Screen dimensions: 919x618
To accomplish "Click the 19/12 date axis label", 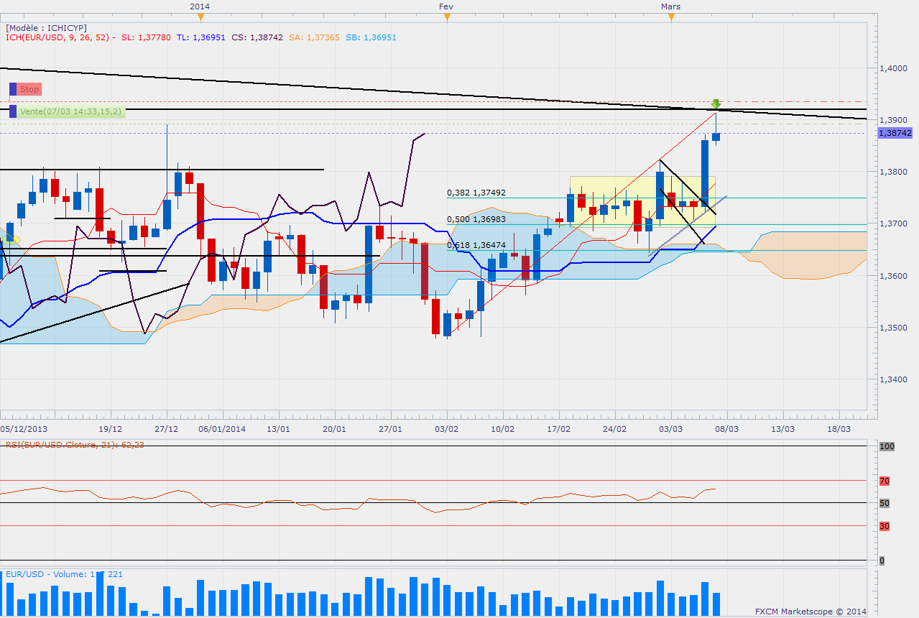I will 111,428.
